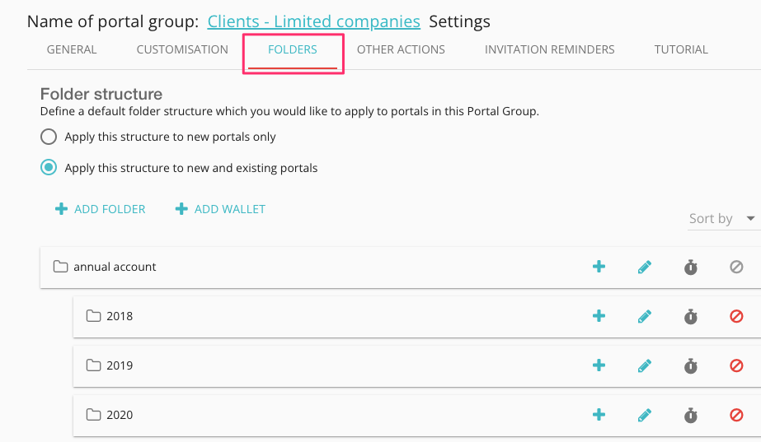Click plus icon on annual account row
The image size is (761, 442).
point(599,267)
